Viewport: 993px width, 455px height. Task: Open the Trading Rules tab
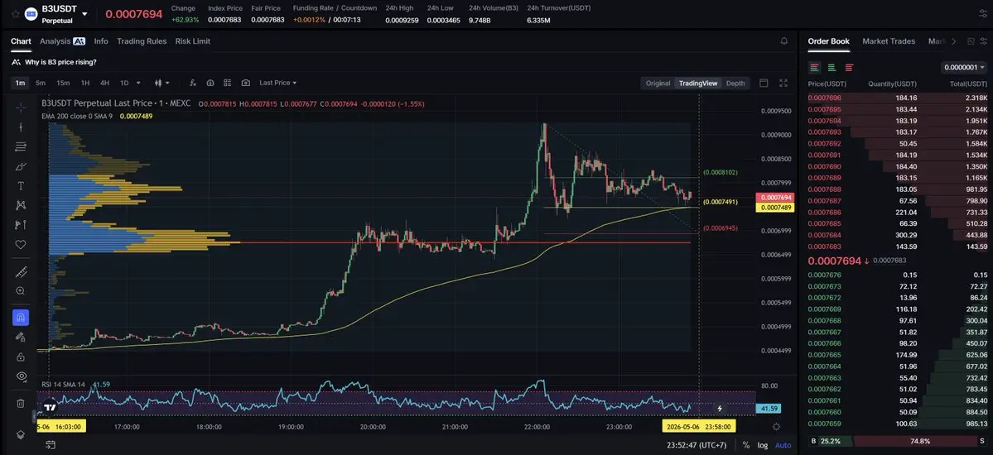click(142, 41)
